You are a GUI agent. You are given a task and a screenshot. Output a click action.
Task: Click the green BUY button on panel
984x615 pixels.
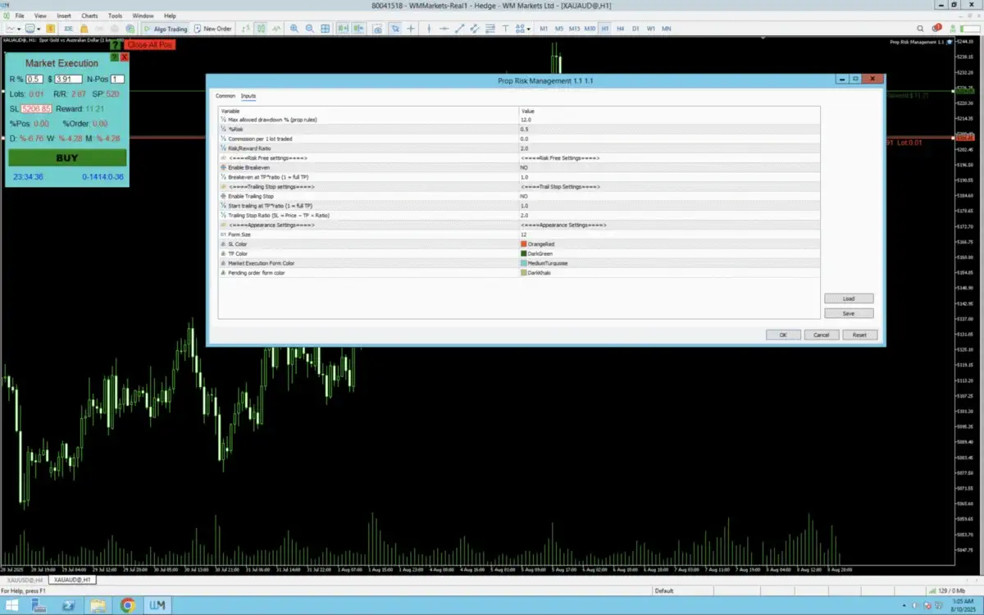pyautogui.click(x=67, y=157)
